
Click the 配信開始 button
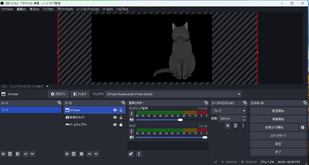point(278,111)
